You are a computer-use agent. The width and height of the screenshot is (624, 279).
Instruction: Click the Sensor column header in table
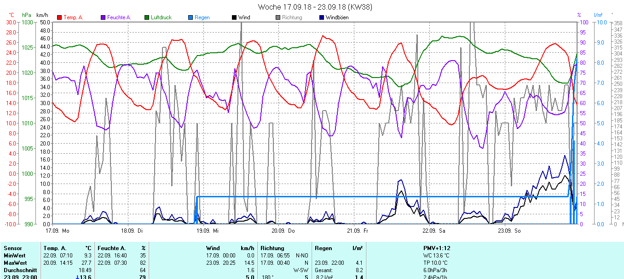pos(12,248)
